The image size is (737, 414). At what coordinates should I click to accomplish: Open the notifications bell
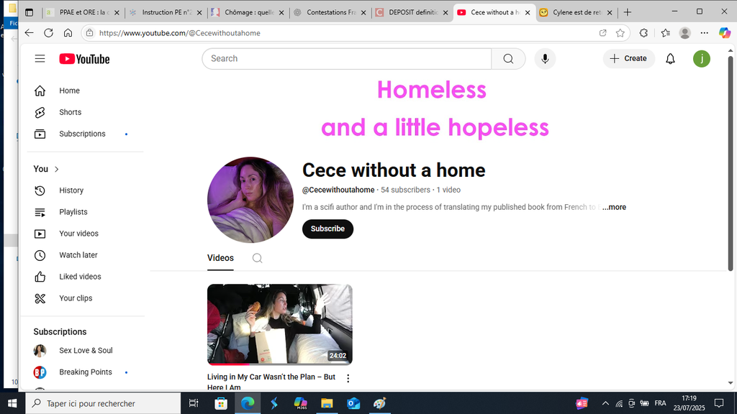(670, 59)
